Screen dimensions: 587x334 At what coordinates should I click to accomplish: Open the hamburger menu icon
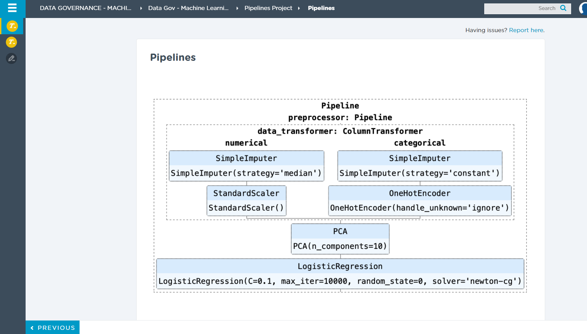pos(12,8)
